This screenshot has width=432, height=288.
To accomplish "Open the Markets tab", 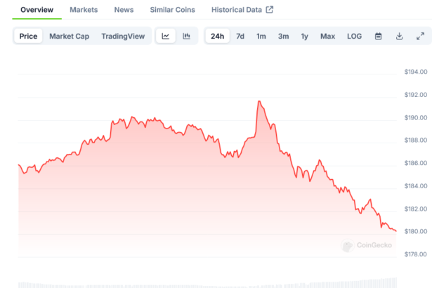I will pos(84,10).
